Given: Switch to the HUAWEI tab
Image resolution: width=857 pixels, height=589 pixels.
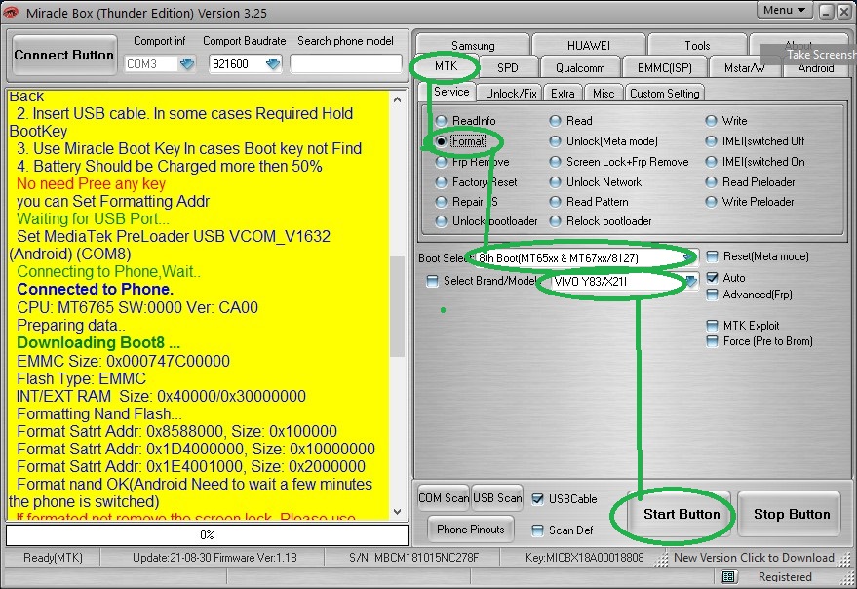Looking at the screenshot, I should [x=589, y=46].
